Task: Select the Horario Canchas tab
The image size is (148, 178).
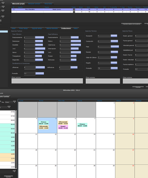Action: point(5,96)
